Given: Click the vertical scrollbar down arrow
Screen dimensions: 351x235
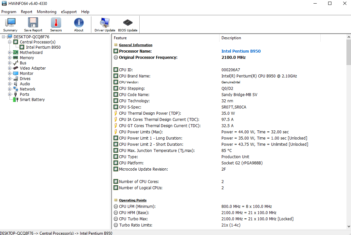Looking at the screenshot, I should point(348,227).
